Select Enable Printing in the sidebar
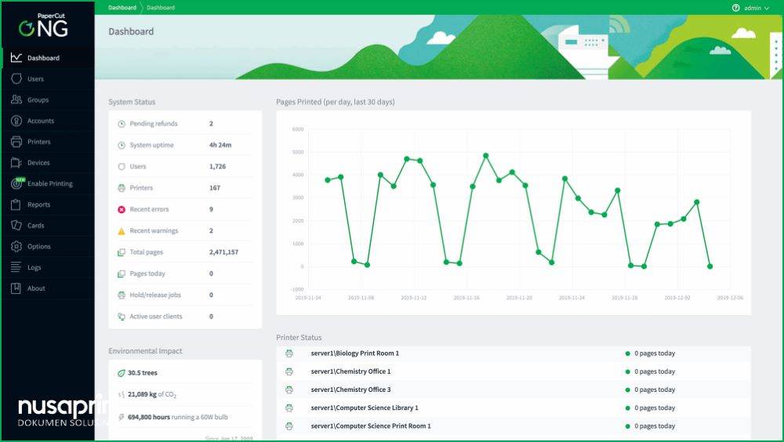The height and width of the screenshot is (442, 784). tap(49, 184)
